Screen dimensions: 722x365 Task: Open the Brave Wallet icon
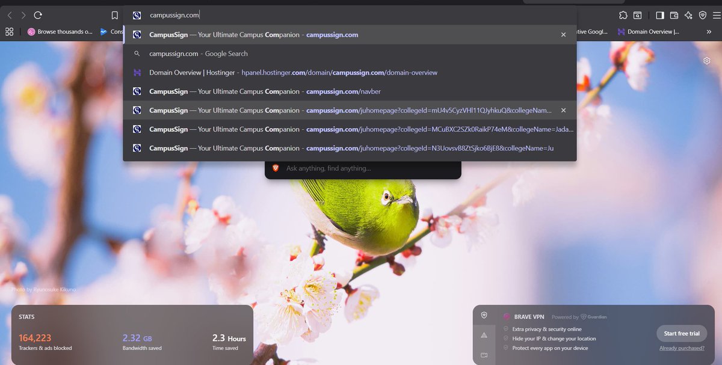[x=674, y=15]
